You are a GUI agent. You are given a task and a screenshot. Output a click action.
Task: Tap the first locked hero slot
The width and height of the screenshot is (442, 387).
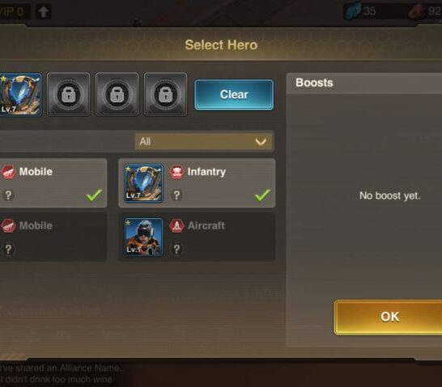pyautogui.click(x=69, y=95)
